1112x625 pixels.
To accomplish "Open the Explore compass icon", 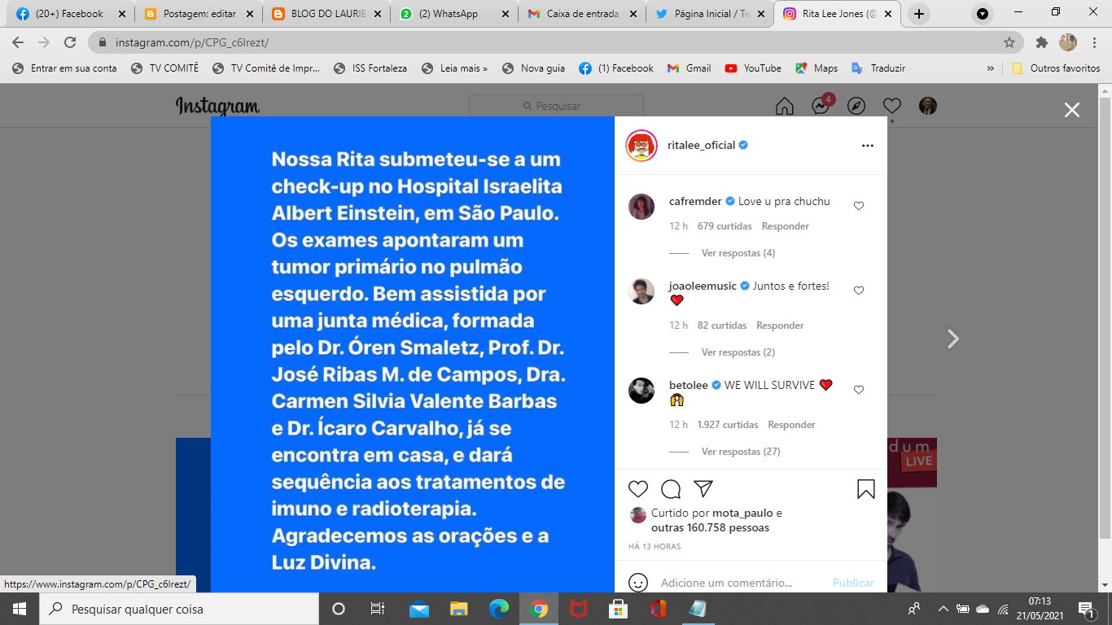I will point(856,106).
